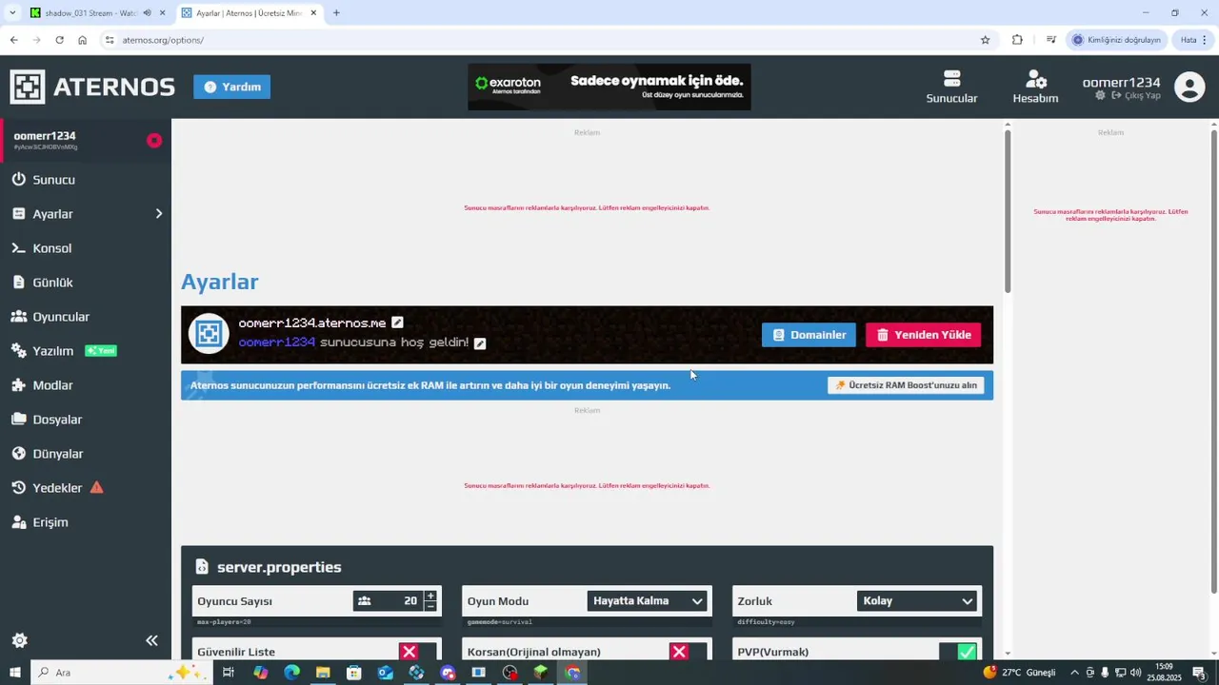This screenshot has height=685, width=1219.
Task: Close the Ayarlar Aternos tab
Action: (x=313, y=13)
